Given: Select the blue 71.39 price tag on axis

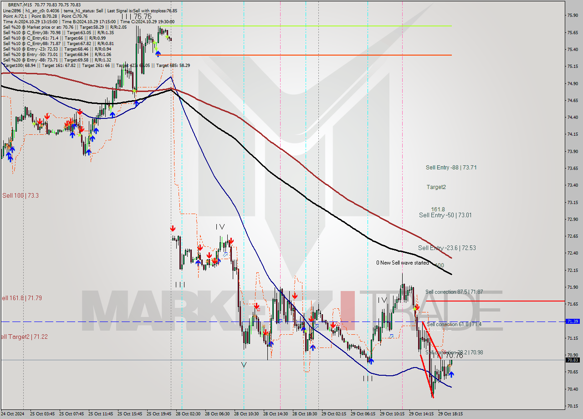Looking at the screenshot, I should click(x=573, y=322).
